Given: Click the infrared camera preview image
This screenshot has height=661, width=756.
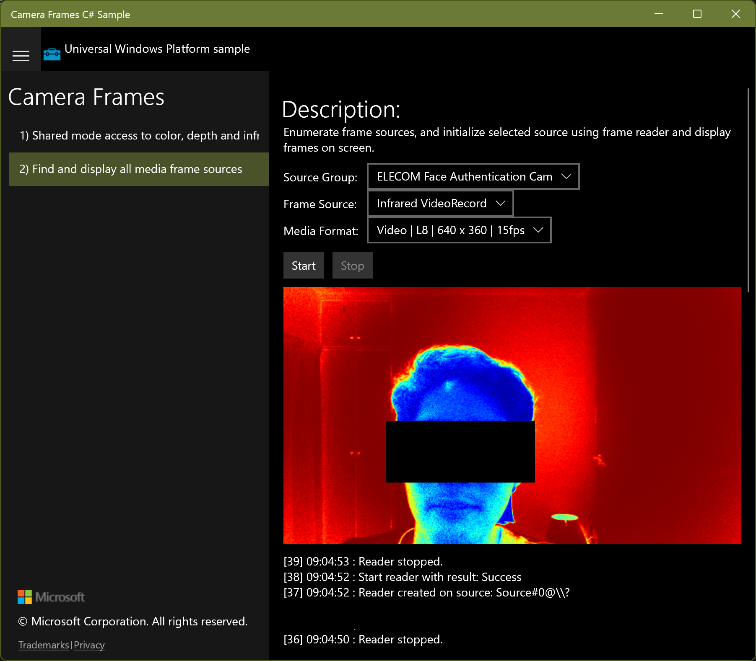Looking at the screenshot, I should pos(512,416).
